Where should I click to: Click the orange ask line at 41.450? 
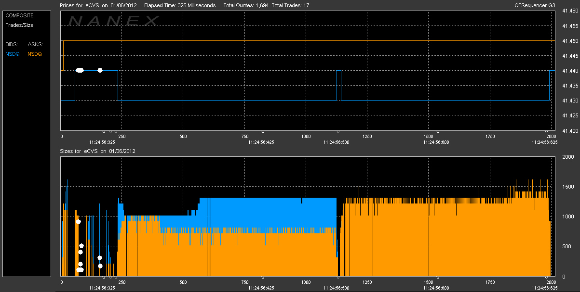coord(309,41)
